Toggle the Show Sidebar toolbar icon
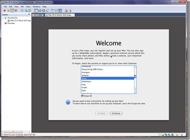The height and width of the screenshot is (140, 190). pyautogui.click(x=36, y=11)
